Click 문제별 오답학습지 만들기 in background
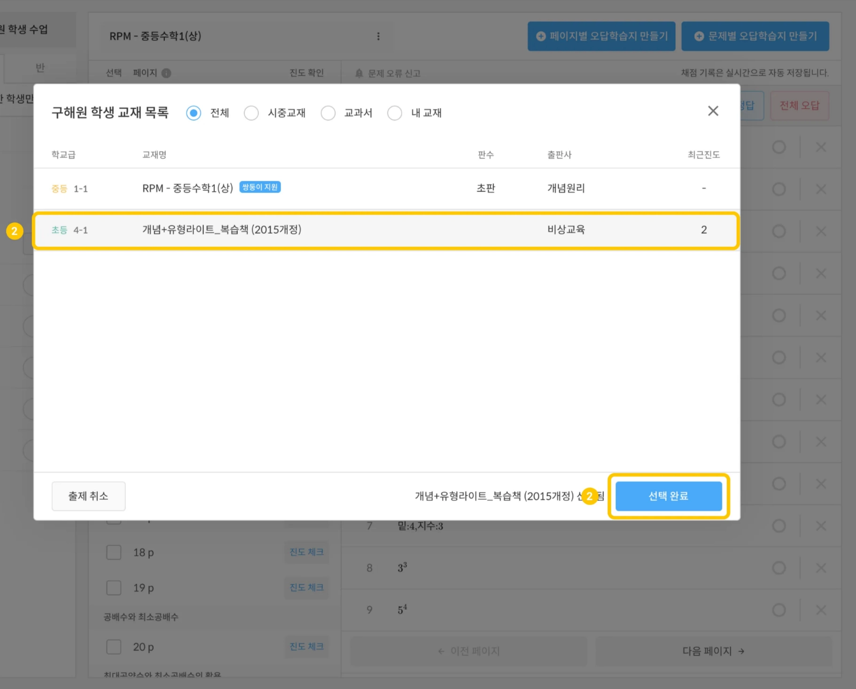The height and width of the screenshot is (689, 856). coord(755,36)
